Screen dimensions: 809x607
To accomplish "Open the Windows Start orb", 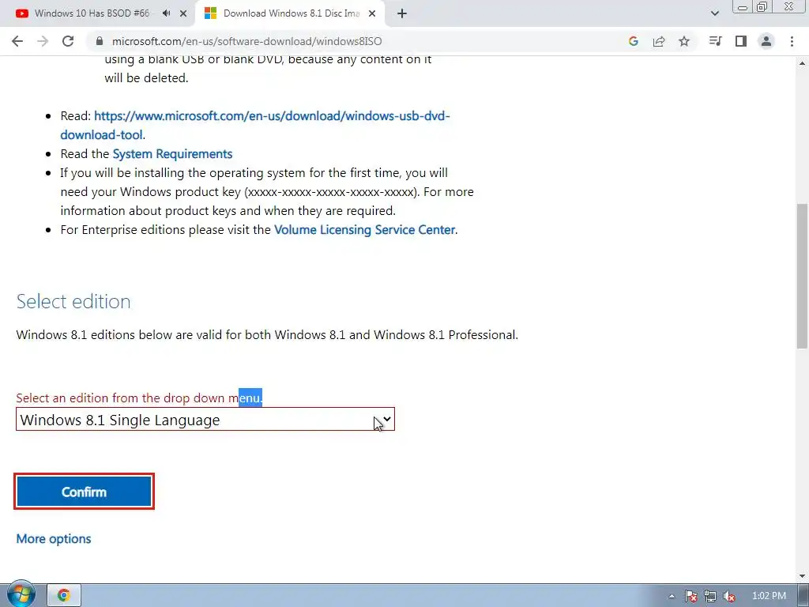I will coord(21,594).
